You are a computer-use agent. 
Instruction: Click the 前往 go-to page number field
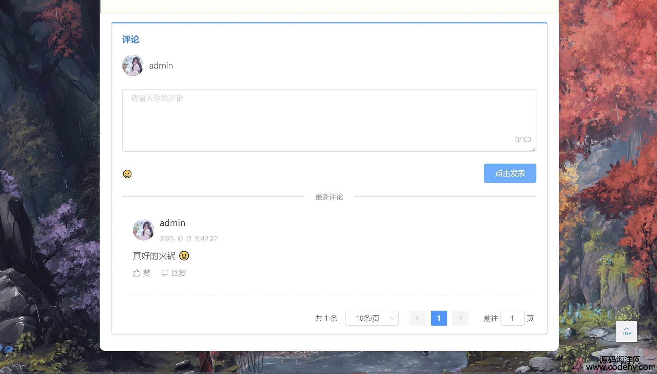tap(512, 318)
